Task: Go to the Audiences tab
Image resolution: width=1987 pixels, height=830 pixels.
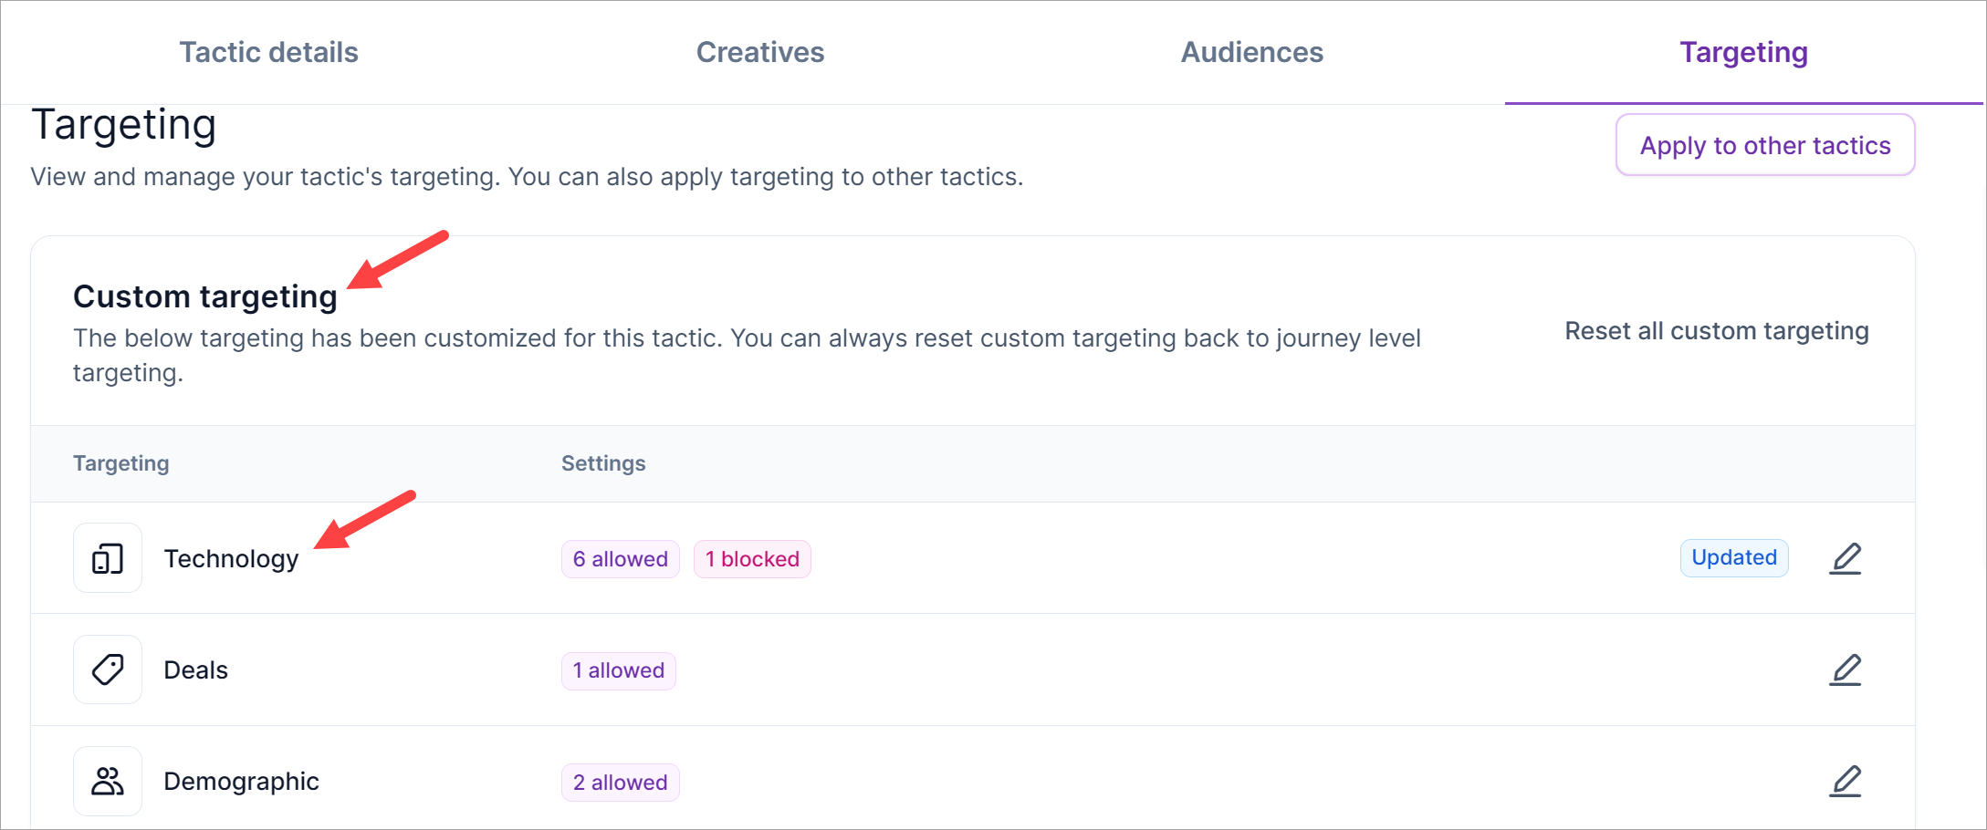Action: click(1251, 52)
